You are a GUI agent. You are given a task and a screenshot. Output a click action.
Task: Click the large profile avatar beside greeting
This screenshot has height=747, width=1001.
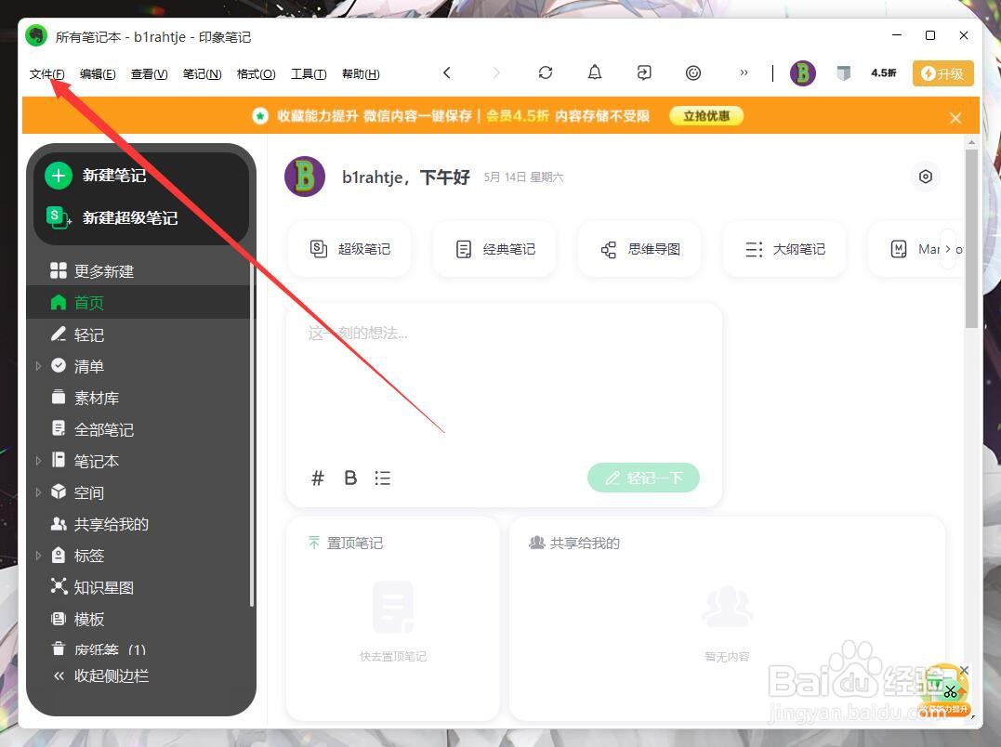(x=305, y=177)
